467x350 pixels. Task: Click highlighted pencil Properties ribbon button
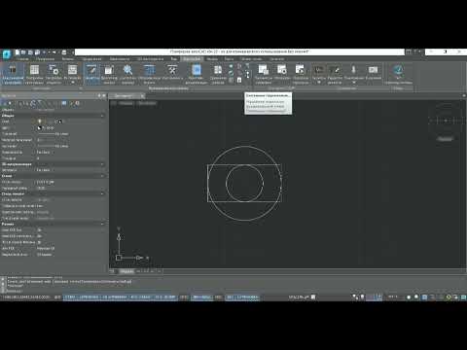(x=92, y=74)
